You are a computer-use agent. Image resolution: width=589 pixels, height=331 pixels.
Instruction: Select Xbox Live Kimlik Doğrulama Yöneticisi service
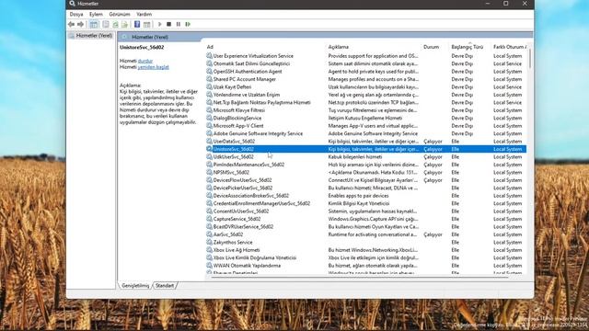(x=255, y=257)
